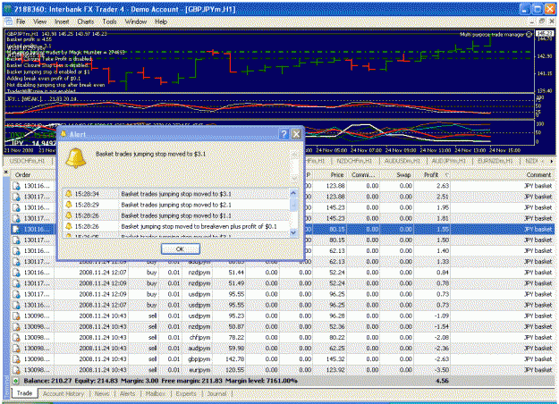Click the order icon in the eurjpym sell row
Viewport: 559px width, 404px height.
pos(16,370)
